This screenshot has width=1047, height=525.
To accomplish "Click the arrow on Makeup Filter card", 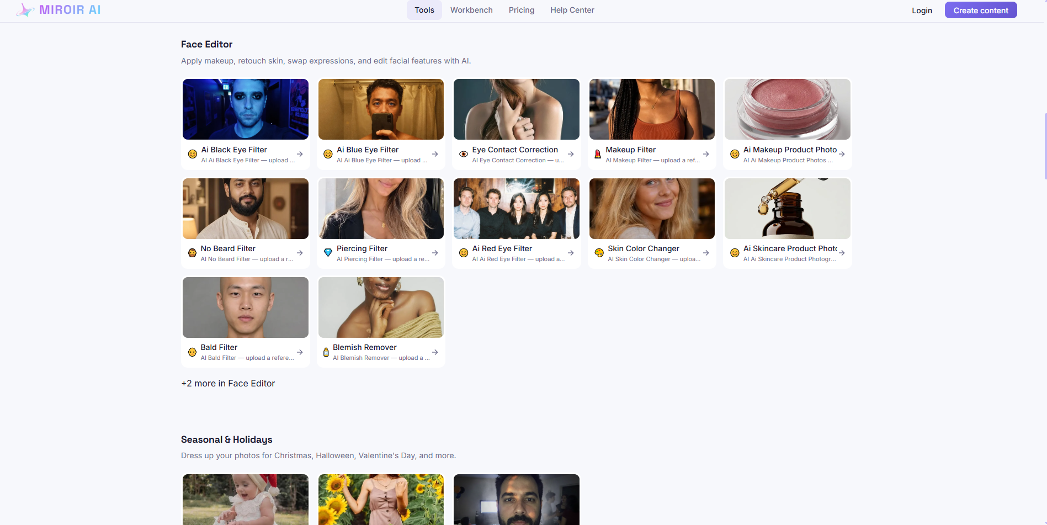I will 706,154.
